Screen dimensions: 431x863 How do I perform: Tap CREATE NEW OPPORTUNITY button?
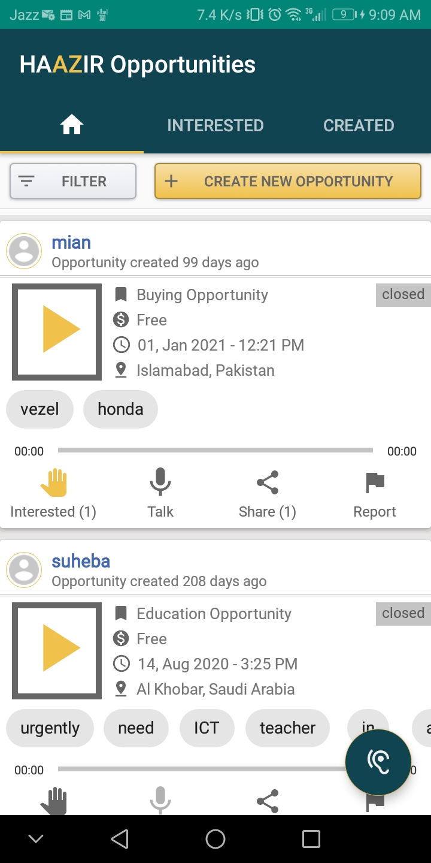coord(288,181)
